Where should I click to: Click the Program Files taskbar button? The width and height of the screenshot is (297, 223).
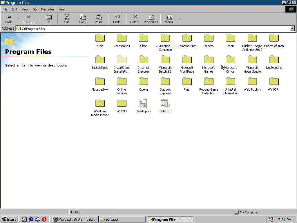170,220
